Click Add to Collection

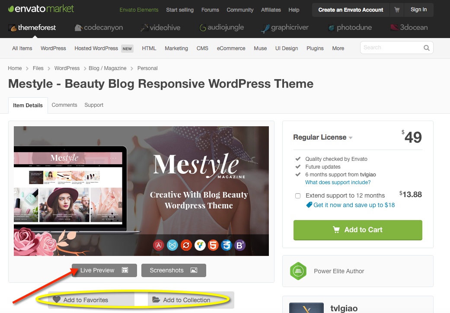click(x=191, y=300)
